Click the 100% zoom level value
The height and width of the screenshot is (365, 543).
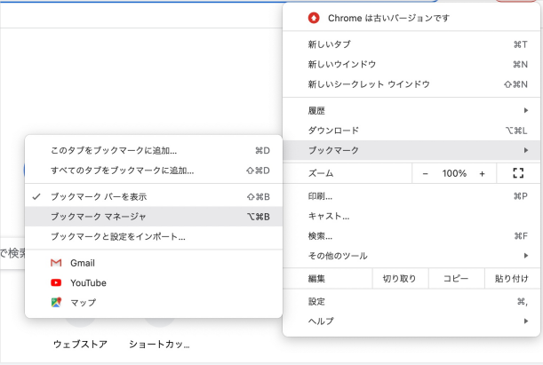454,173
